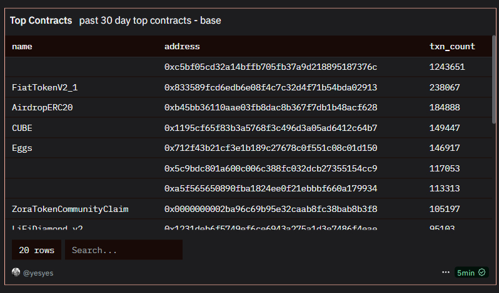Sort by the name column header
499x293 pixels.
(x=22, y=46)
